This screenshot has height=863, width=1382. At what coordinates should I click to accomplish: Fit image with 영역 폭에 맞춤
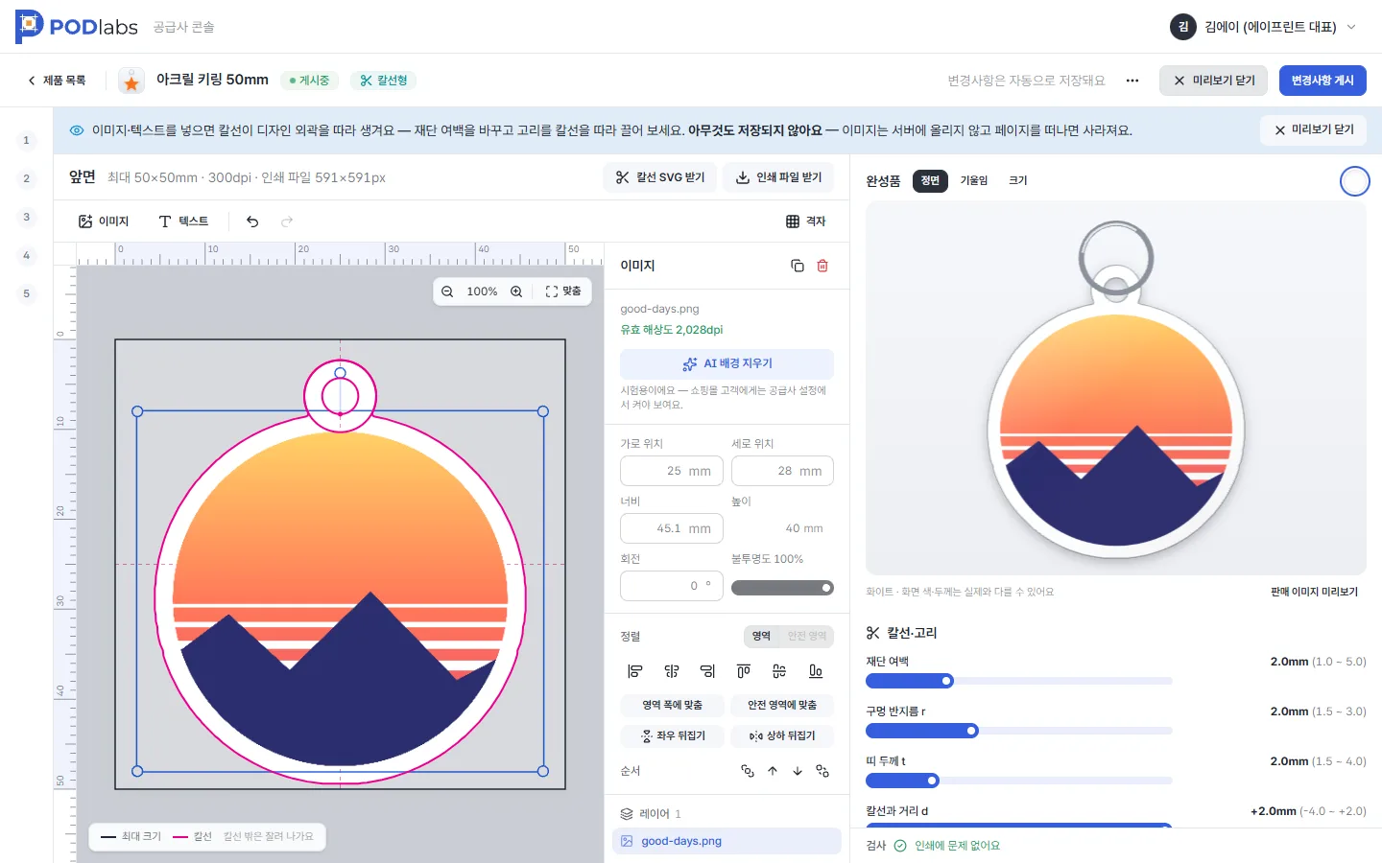(673, 706)
